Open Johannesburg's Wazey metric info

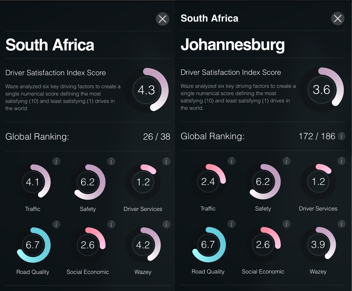342,224
